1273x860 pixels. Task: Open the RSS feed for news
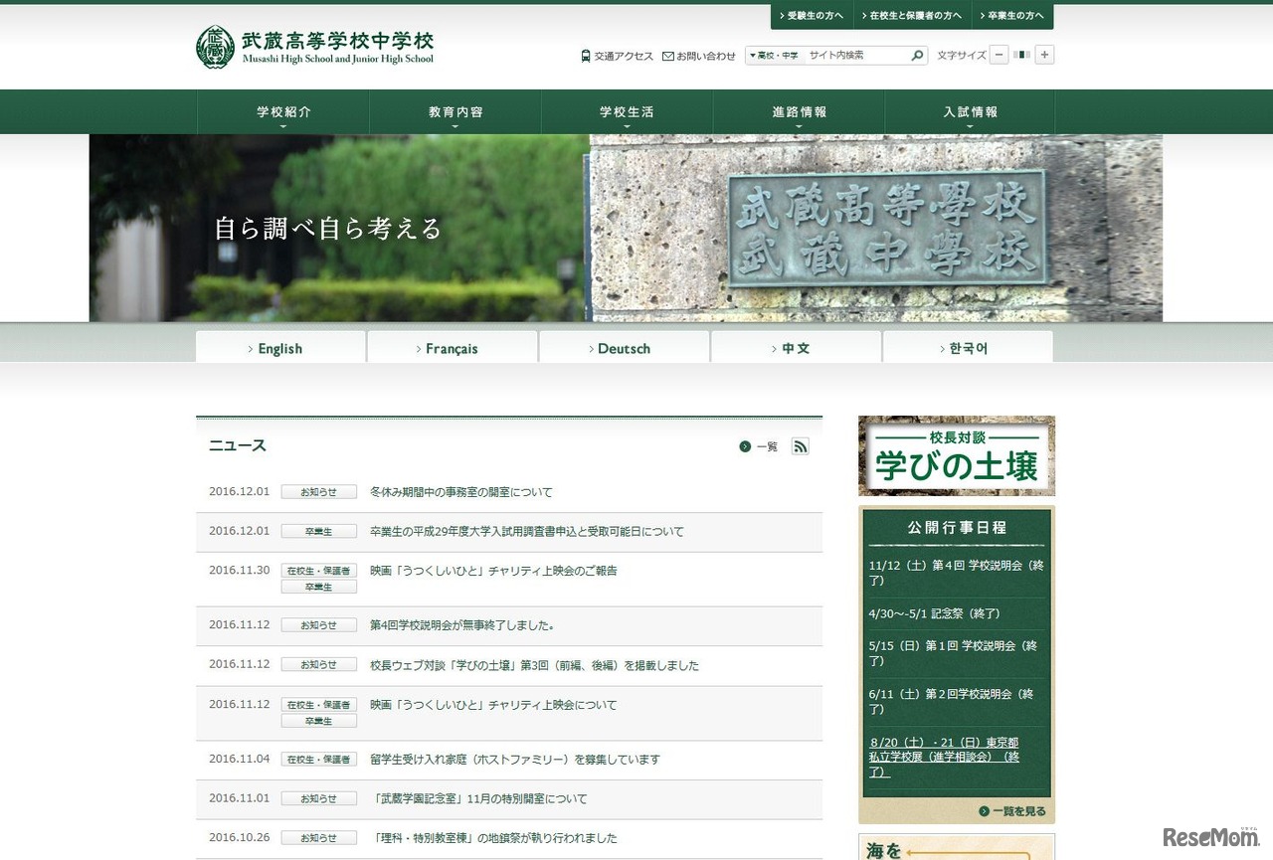tap(801, 446)
